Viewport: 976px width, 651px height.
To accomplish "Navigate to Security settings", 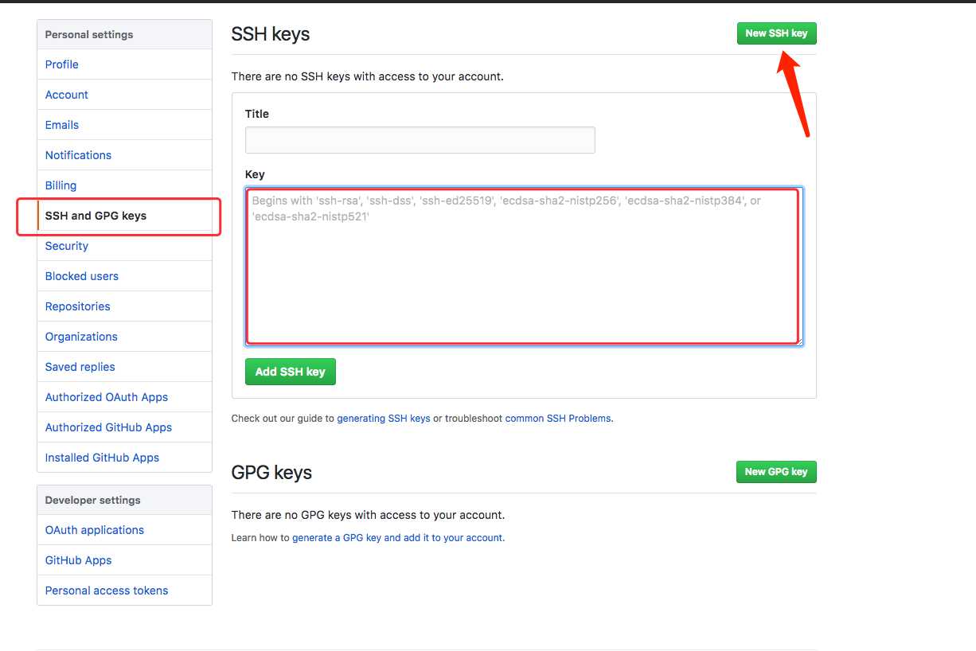I will (67, 246).
